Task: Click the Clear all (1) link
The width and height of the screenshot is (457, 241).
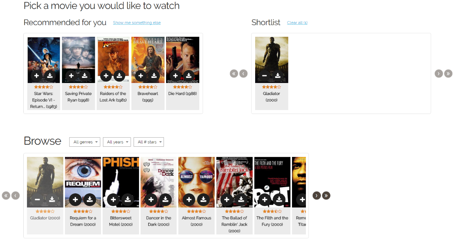Action: tap(297, 23)
